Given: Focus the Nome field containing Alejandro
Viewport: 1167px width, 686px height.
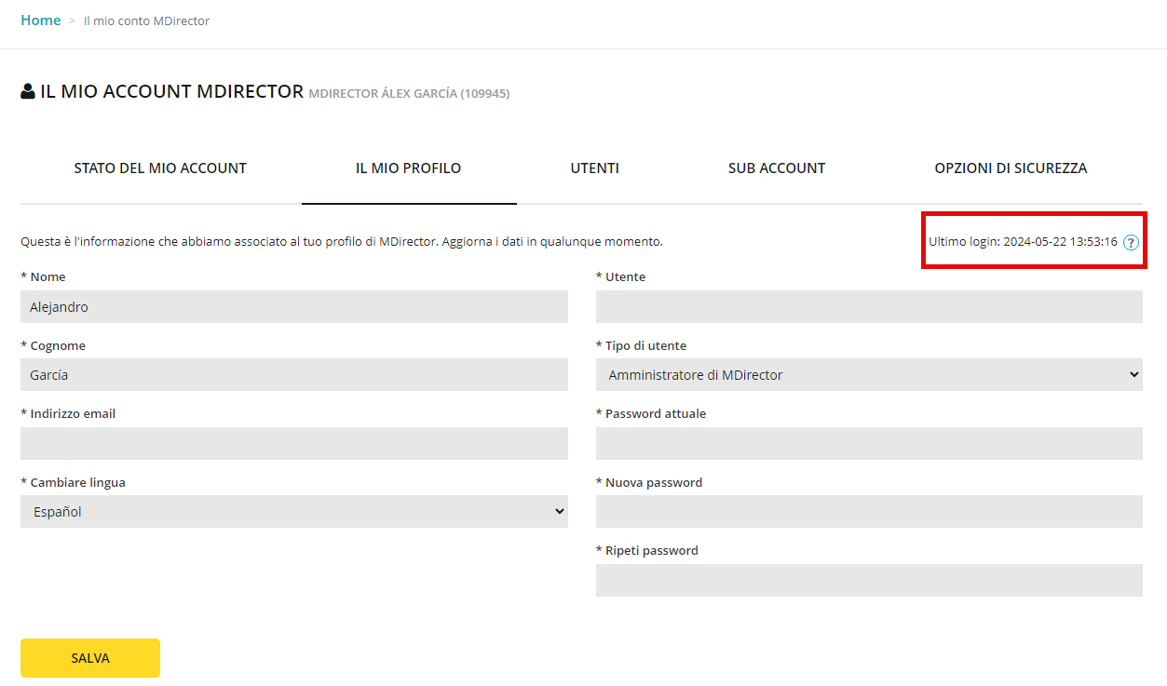Looking at the screenshot, I should (x=293, y=307).
